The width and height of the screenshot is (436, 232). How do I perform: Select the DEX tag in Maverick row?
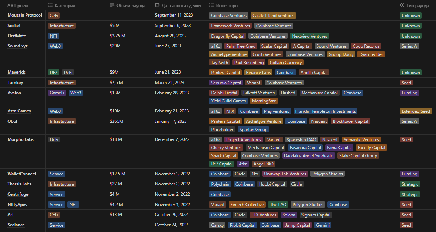tap(53, 73)
